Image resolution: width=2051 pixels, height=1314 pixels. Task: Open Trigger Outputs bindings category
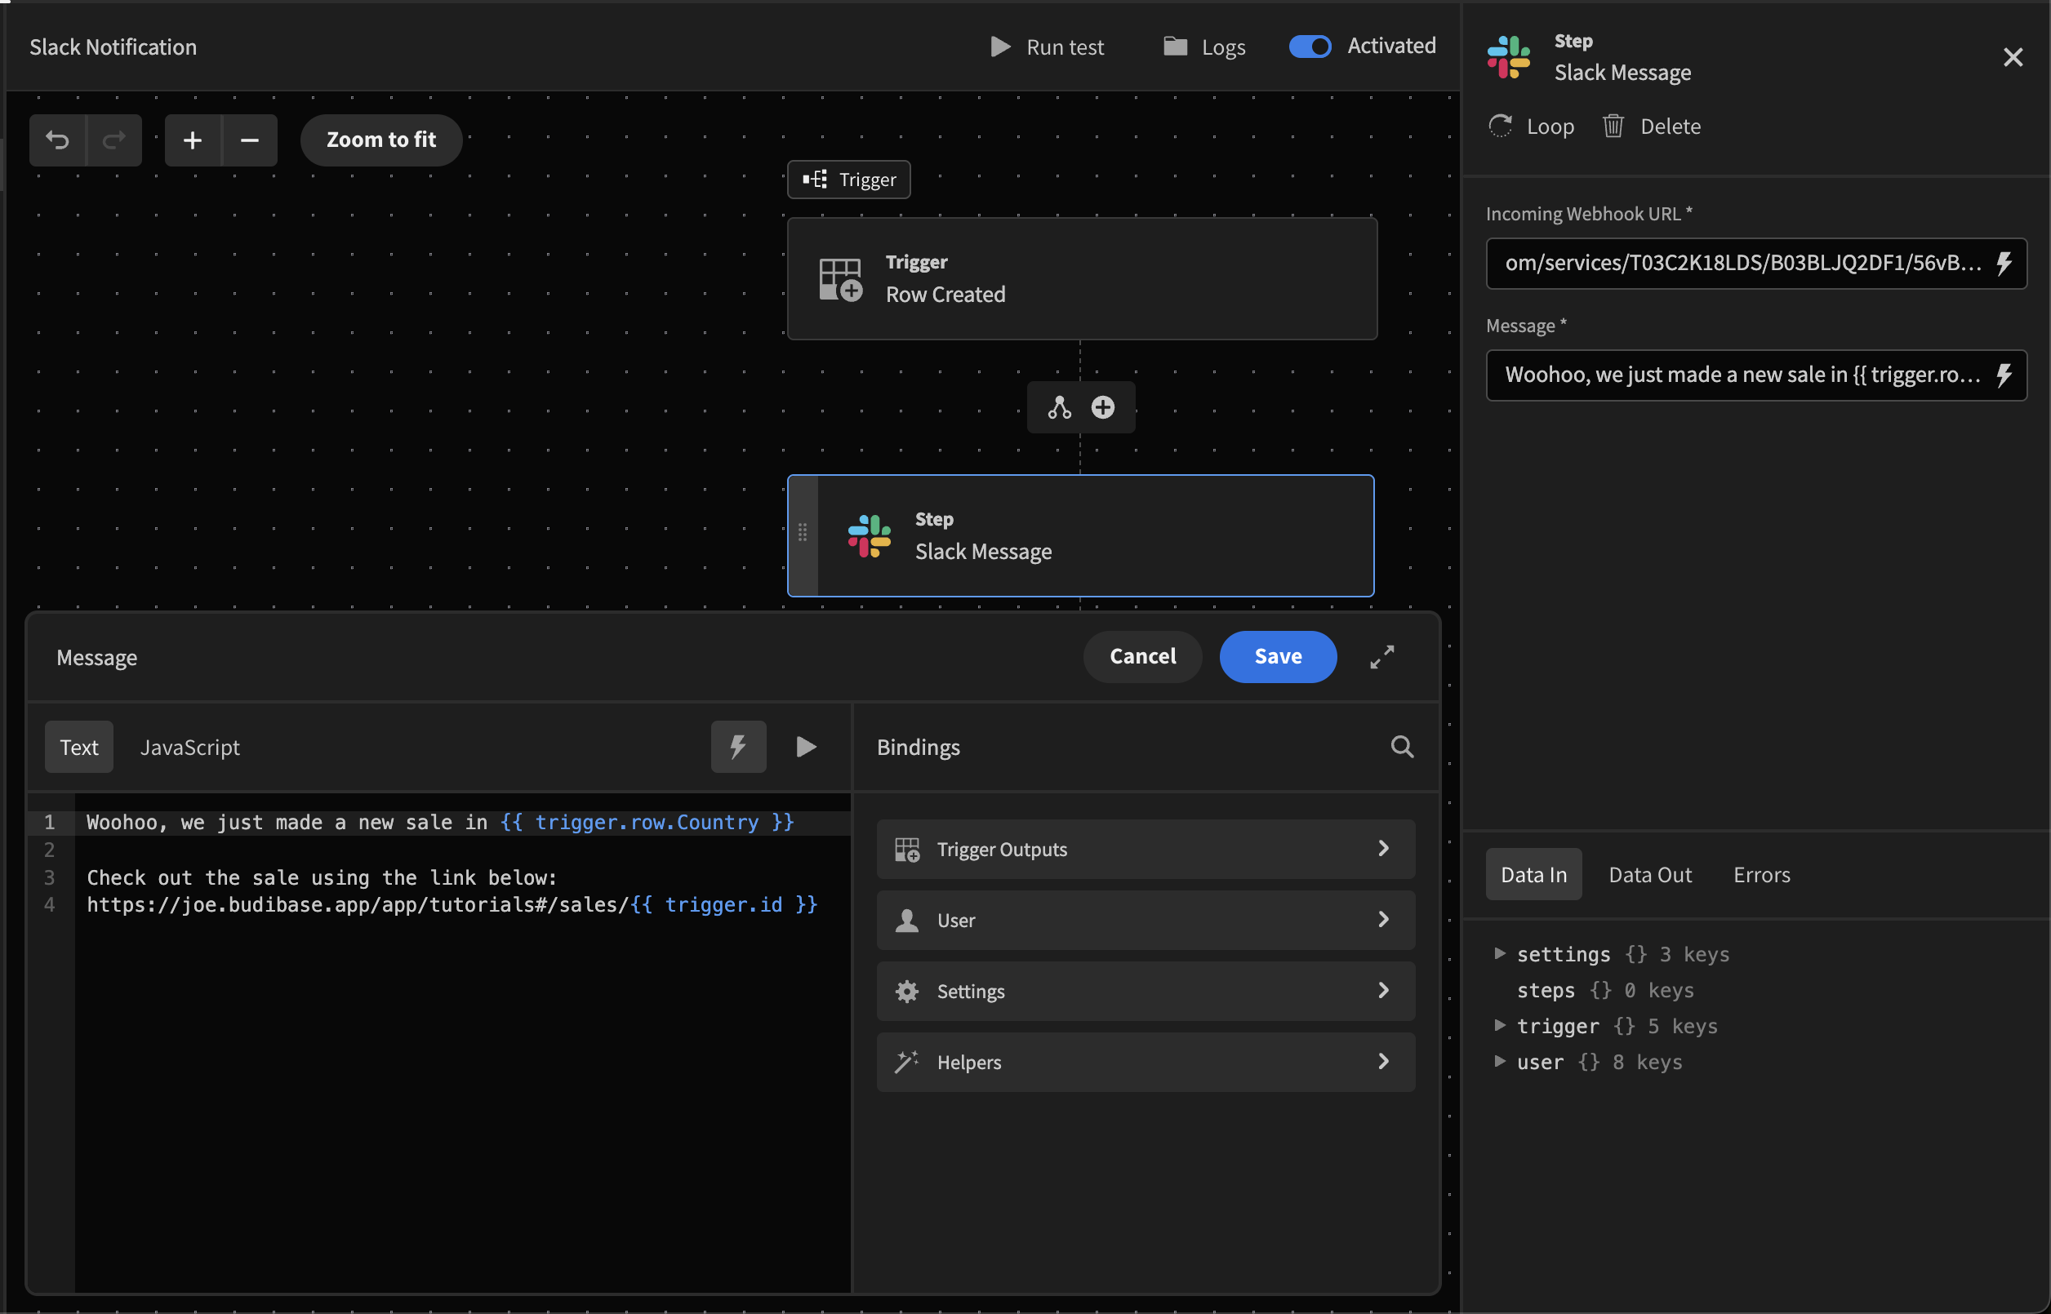click(x=1146, y=849)
